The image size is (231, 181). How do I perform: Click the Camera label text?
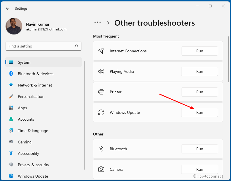pos(116,169)
